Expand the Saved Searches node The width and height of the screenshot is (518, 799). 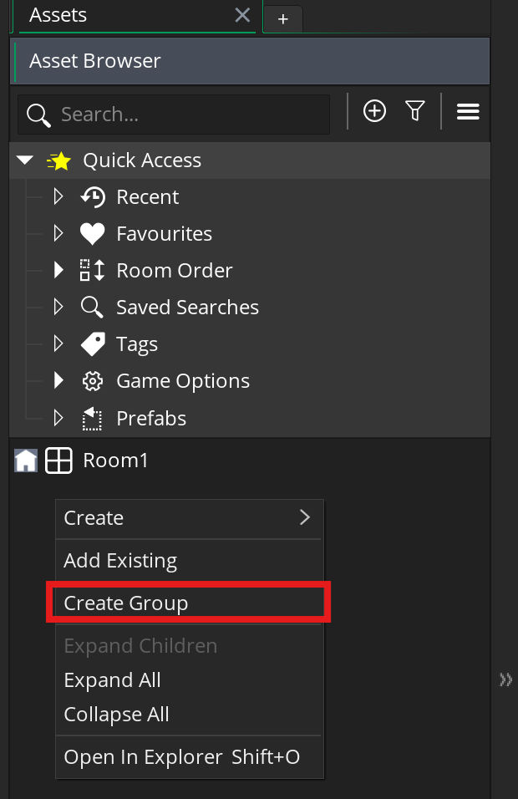click(x=58, y=308)
